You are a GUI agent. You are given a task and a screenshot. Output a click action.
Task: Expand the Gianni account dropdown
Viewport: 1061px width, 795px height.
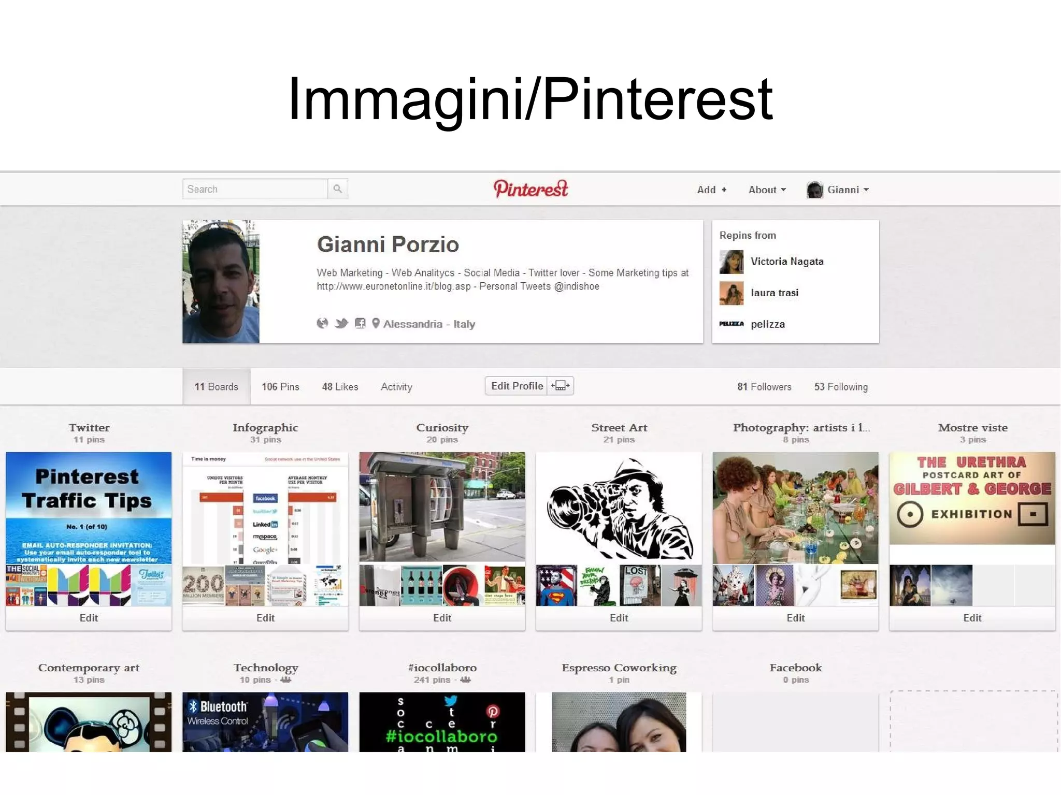pos(848,190)
